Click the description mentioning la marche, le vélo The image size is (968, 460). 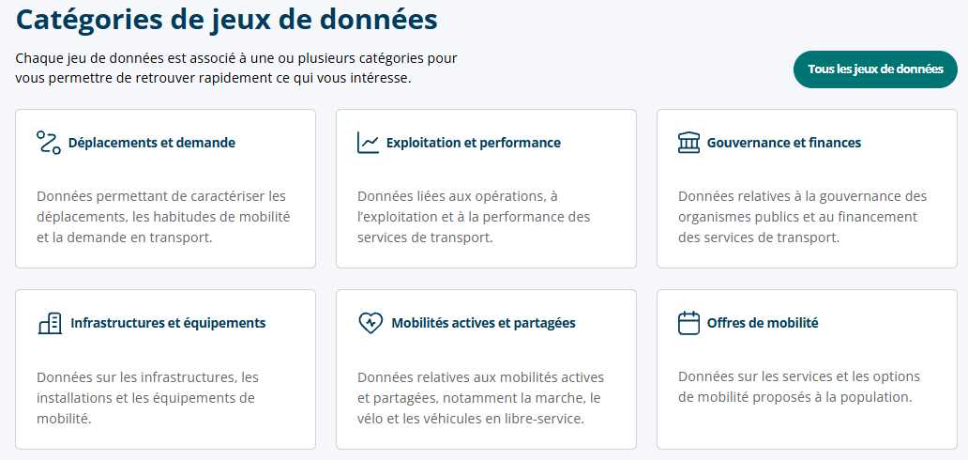[480, 397]
